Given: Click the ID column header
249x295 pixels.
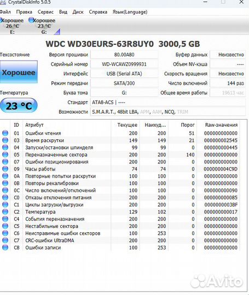Looking at the screenshot, I should (16, 125).
